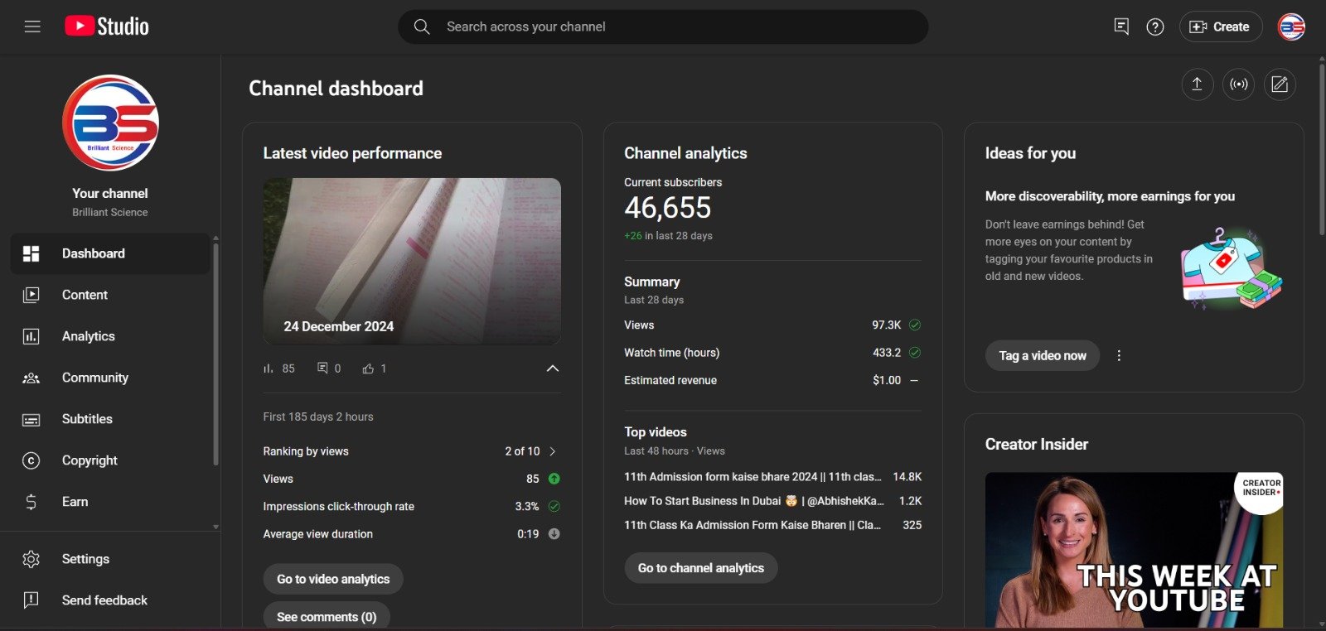This screenshot has height=631, width=1326.
Task: Open the three-dot menu beside Tag a video now
Action: (x=1119, y=355)
